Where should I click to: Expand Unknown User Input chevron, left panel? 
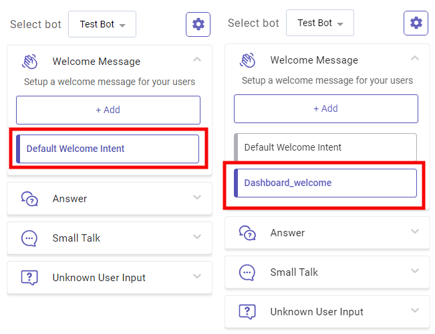[x=197, y=276]
